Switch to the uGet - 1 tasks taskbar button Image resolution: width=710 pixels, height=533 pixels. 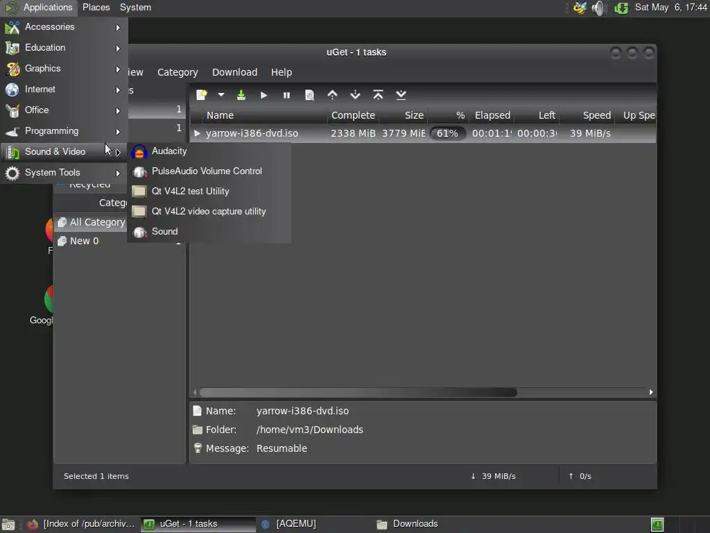[x=198, y=524]
